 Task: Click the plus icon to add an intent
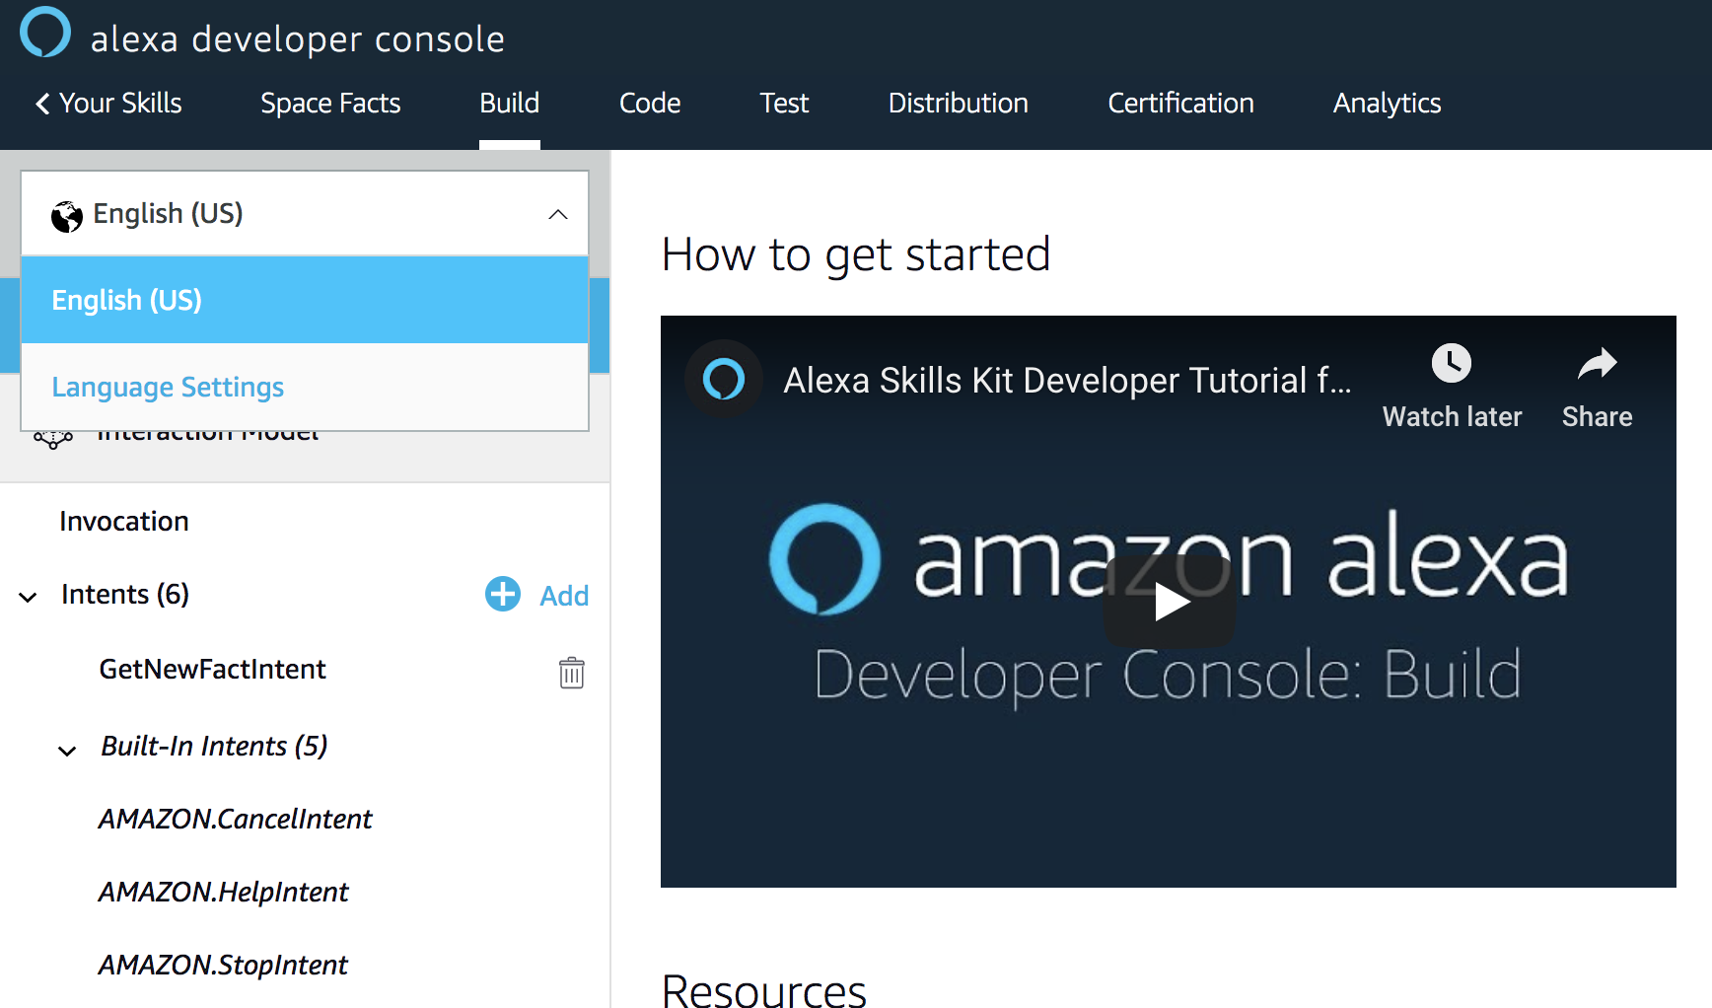[502, 594]
